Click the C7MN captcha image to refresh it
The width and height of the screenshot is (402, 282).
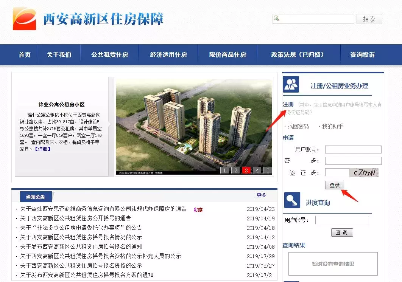(365, 172)
